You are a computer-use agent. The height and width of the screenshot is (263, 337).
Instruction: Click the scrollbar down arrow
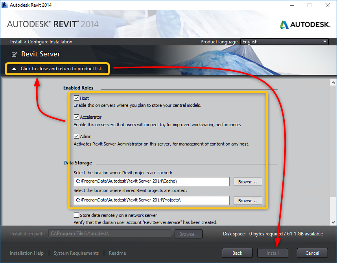333,222
